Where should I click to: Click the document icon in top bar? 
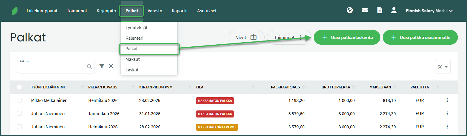pyautogui.click(x=379, y=11)
